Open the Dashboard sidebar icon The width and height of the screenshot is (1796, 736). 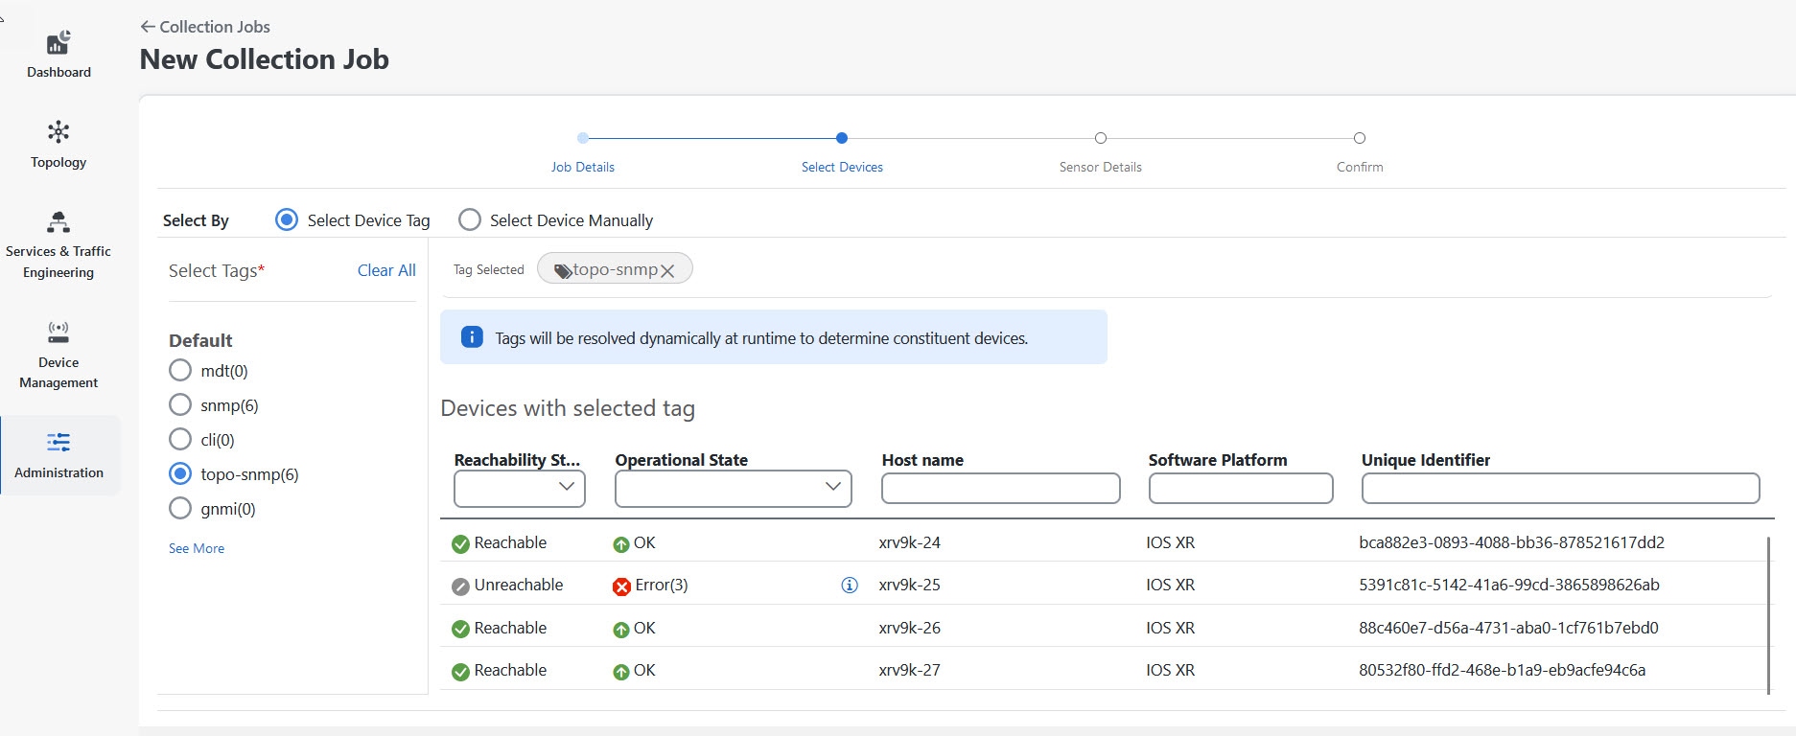click(x=58, y=43)
